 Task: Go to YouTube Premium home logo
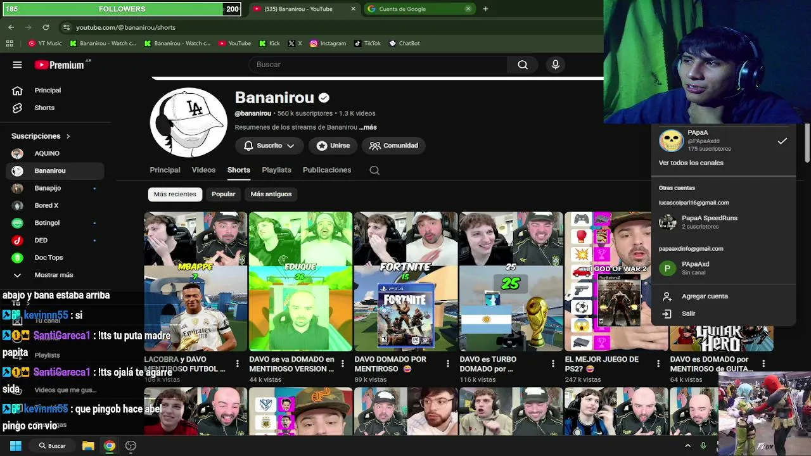coord(60,65)
